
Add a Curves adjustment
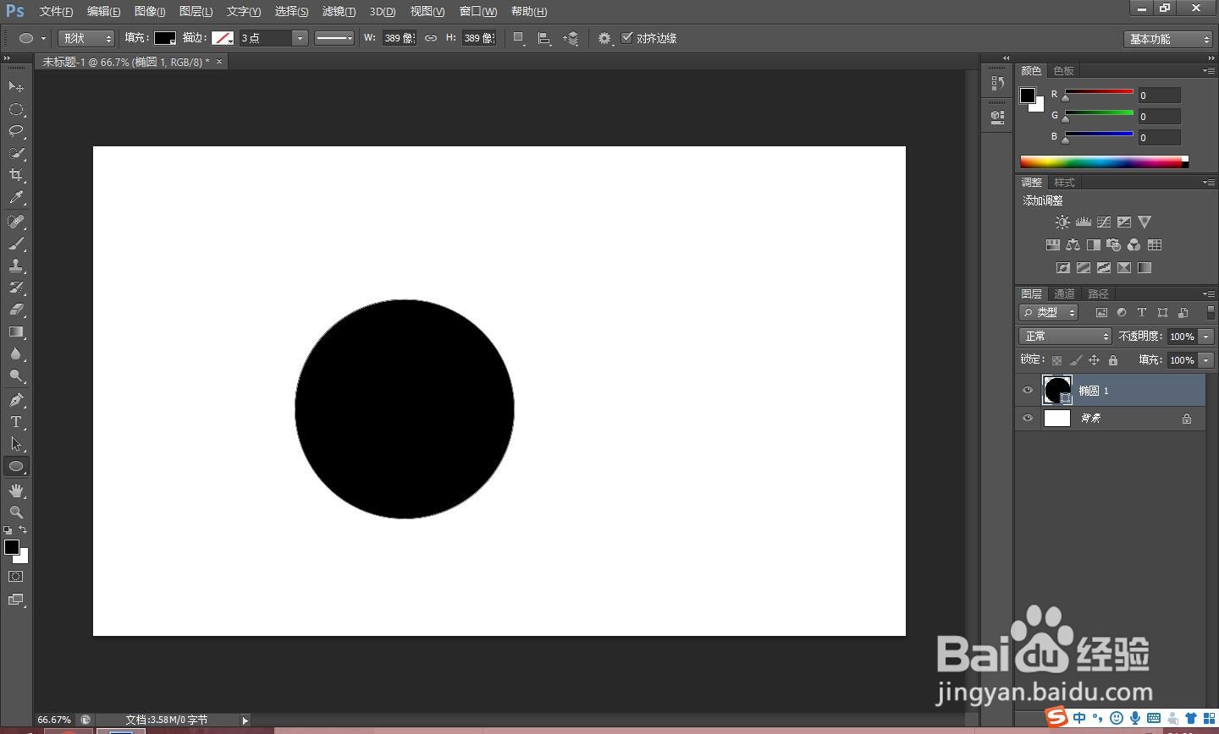[x=1104, y=222]
